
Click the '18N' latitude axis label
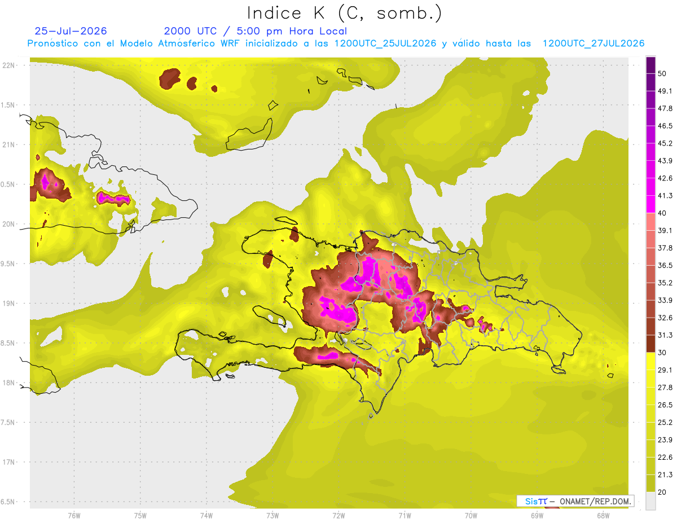pos(9,383)
